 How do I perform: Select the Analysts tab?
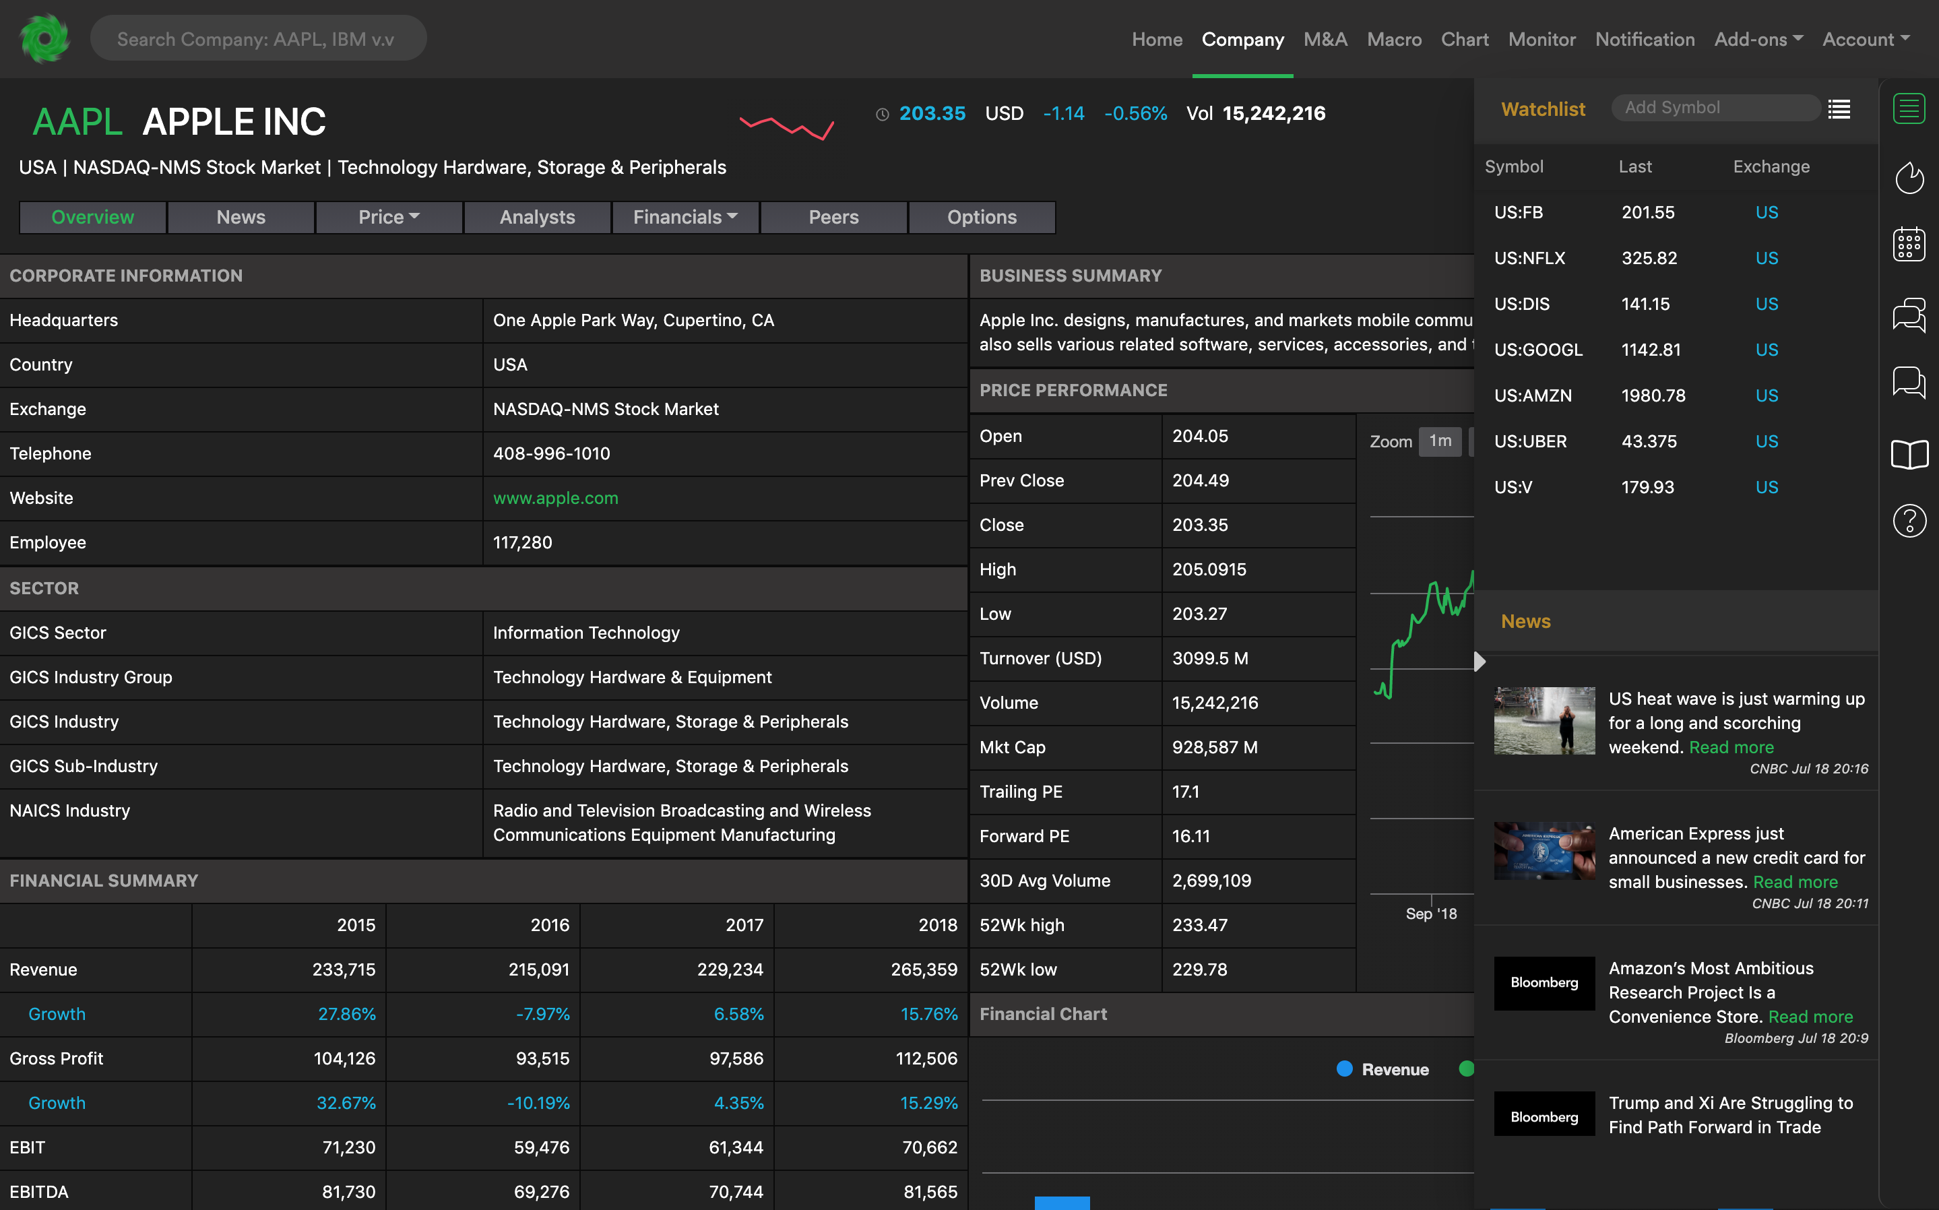coord(537,216)
